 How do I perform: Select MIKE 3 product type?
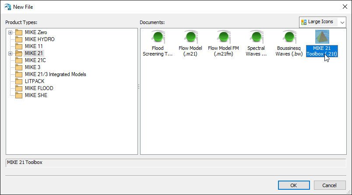[x=32, y=67]
